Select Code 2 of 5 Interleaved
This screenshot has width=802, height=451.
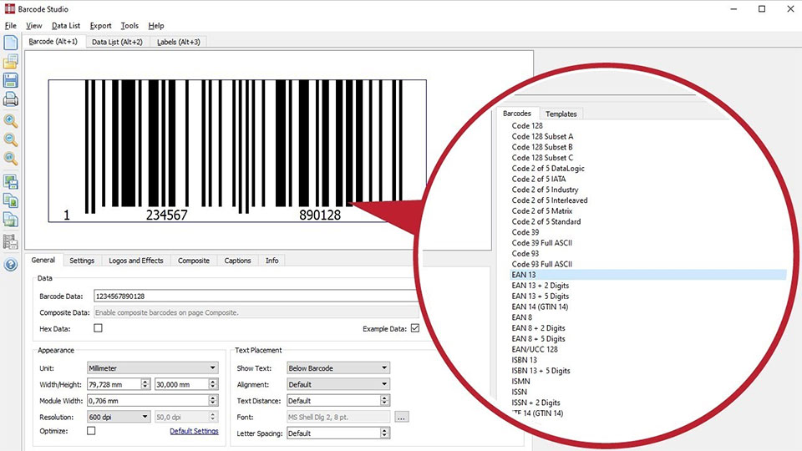tap(550, 200)
